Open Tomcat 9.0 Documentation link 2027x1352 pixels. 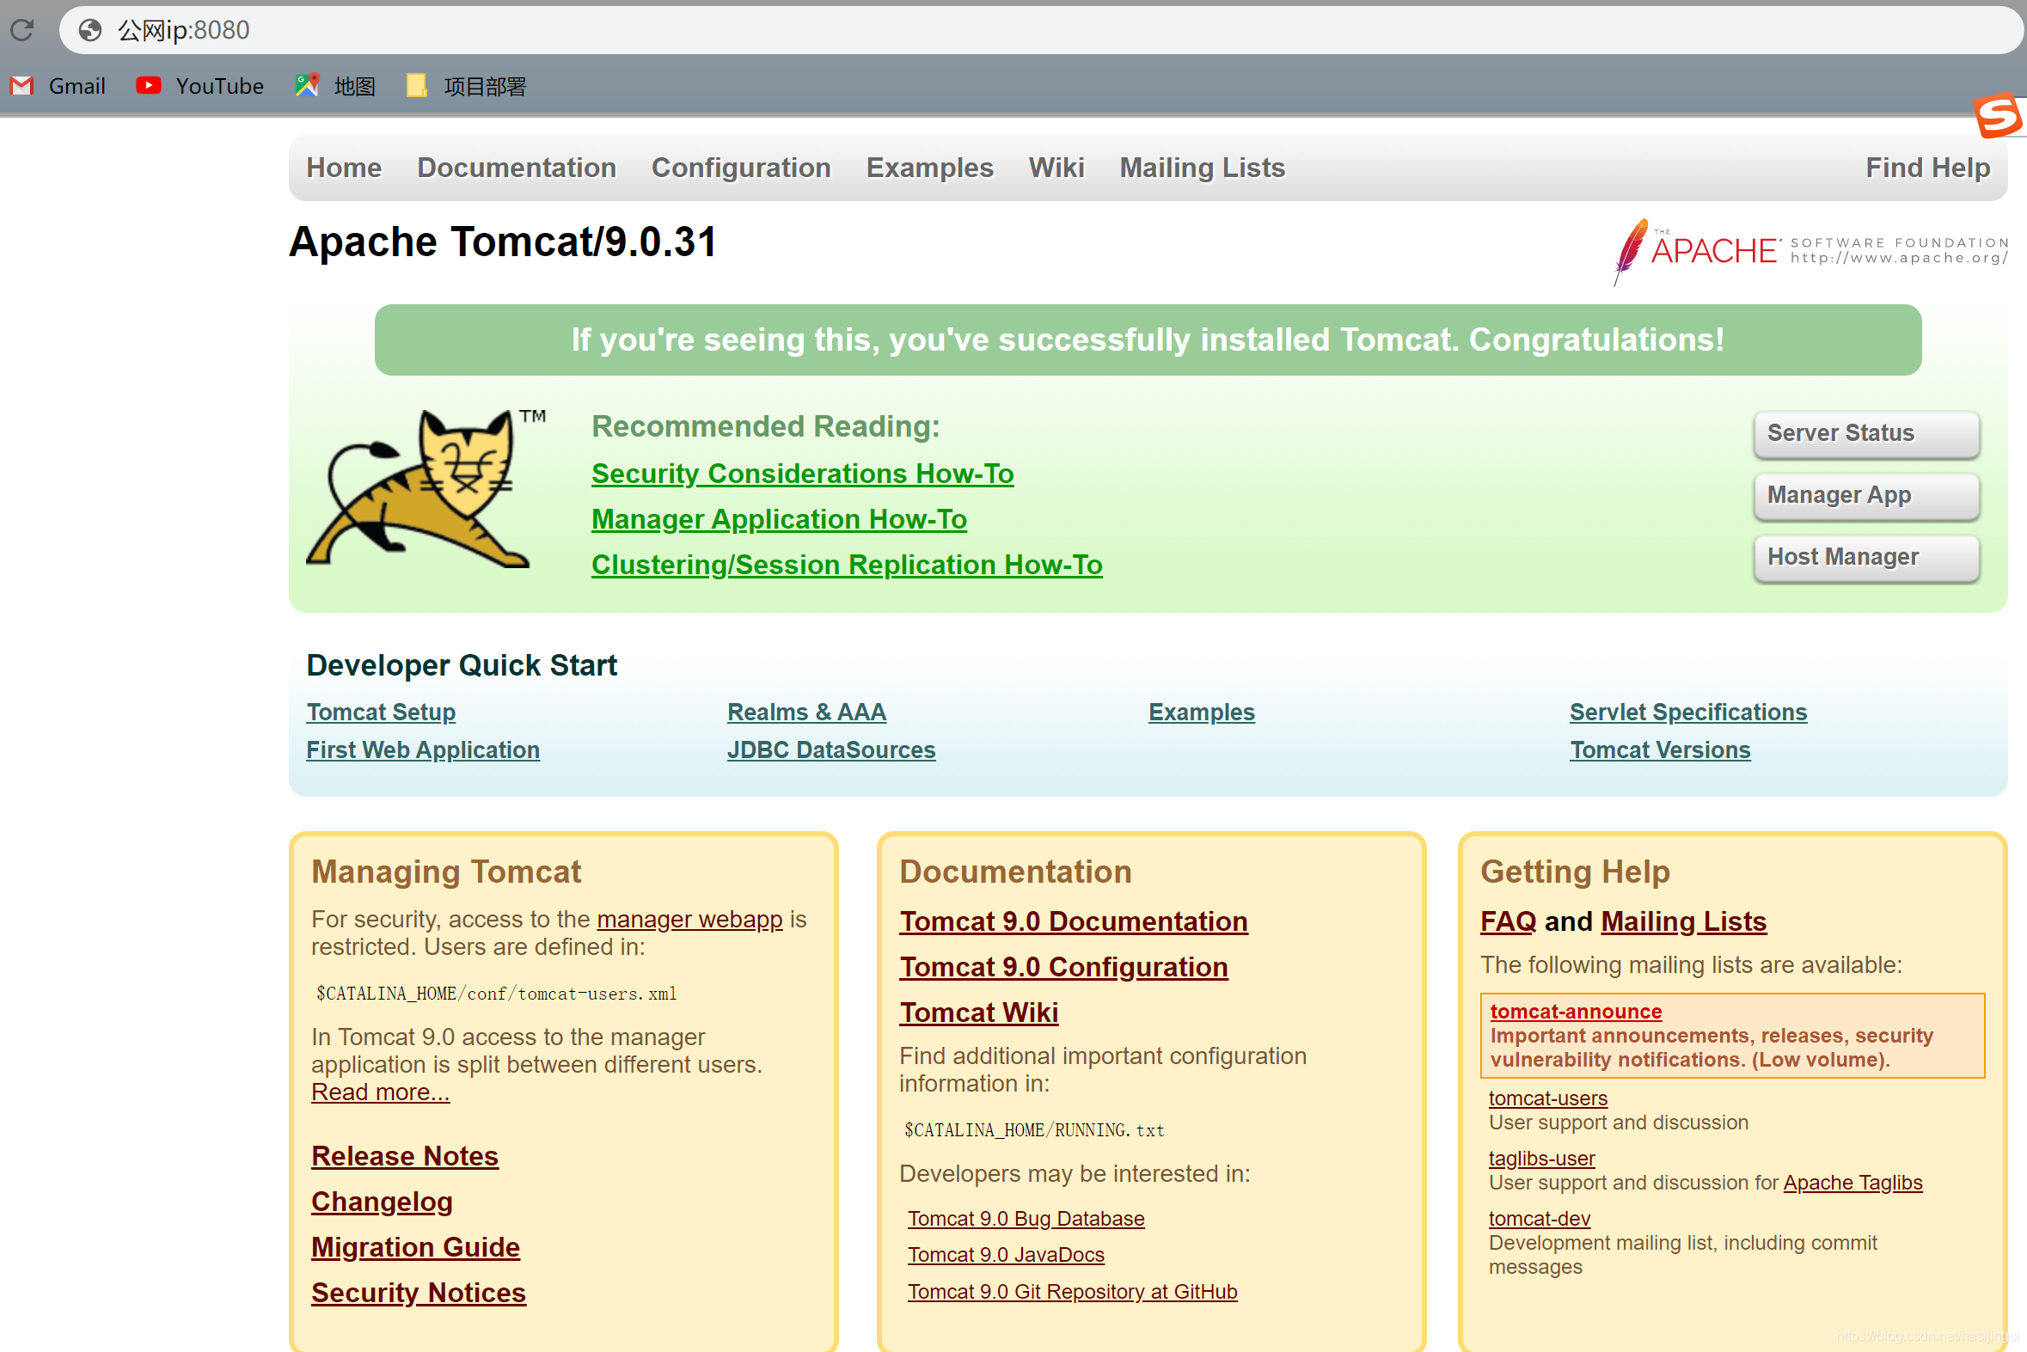point(1074,921)
